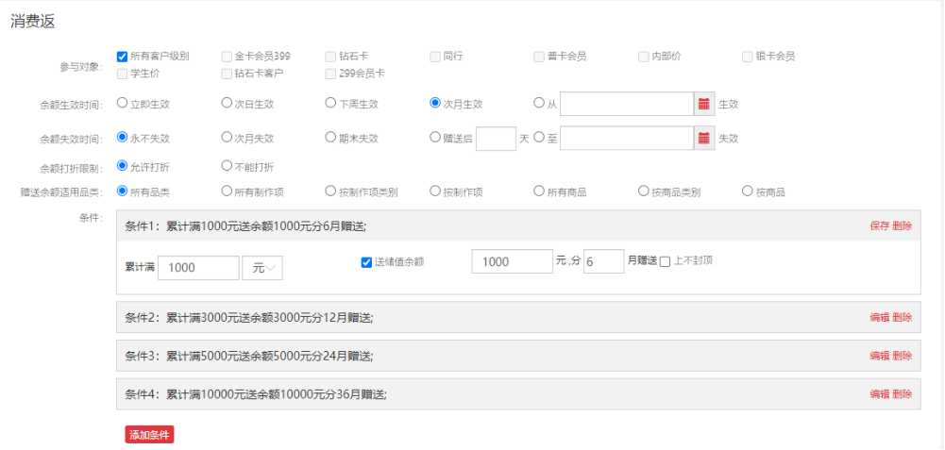This screenshot has width=945, height=450.
Task: Toggle 送储值余额 checkbox
Action: [366, 262]
